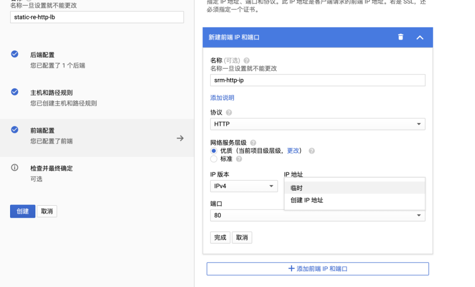Choose 创建 IP 地址 option
The width and height of the screenshot is (475, 287).
coord(354,200)
